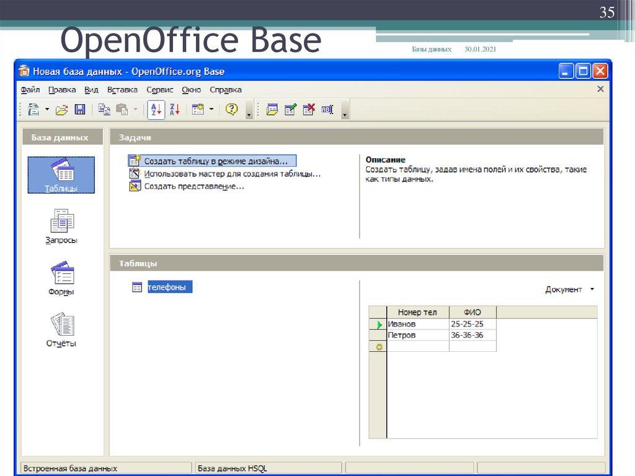This screenshot has height=476, width=635.
Task: Select the Таблицы icon in the sidebar
Action: [x=61, y=174]
